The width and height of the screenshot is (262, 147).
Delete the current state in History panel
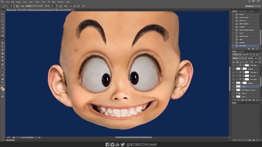257,49
